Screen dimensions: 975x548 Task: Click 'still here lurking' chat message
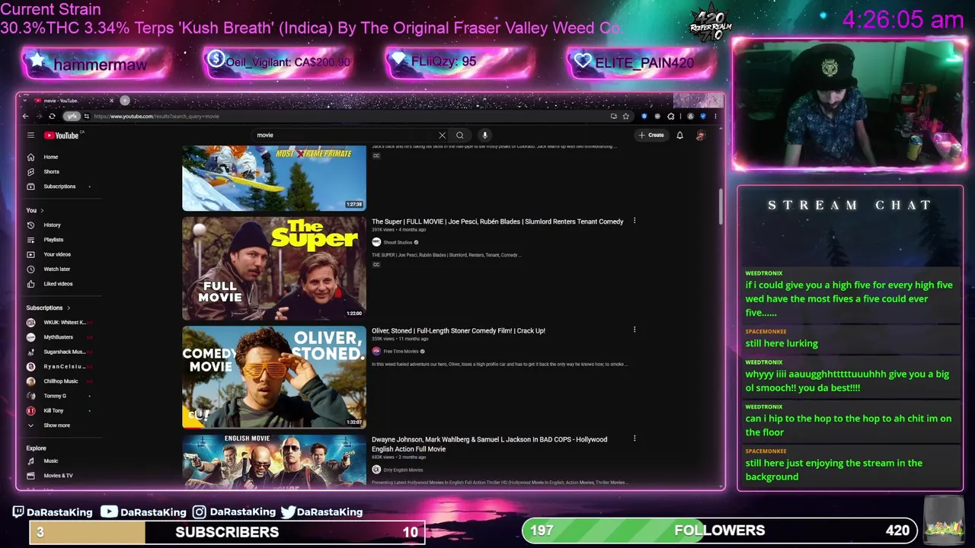tap(782, 343)
